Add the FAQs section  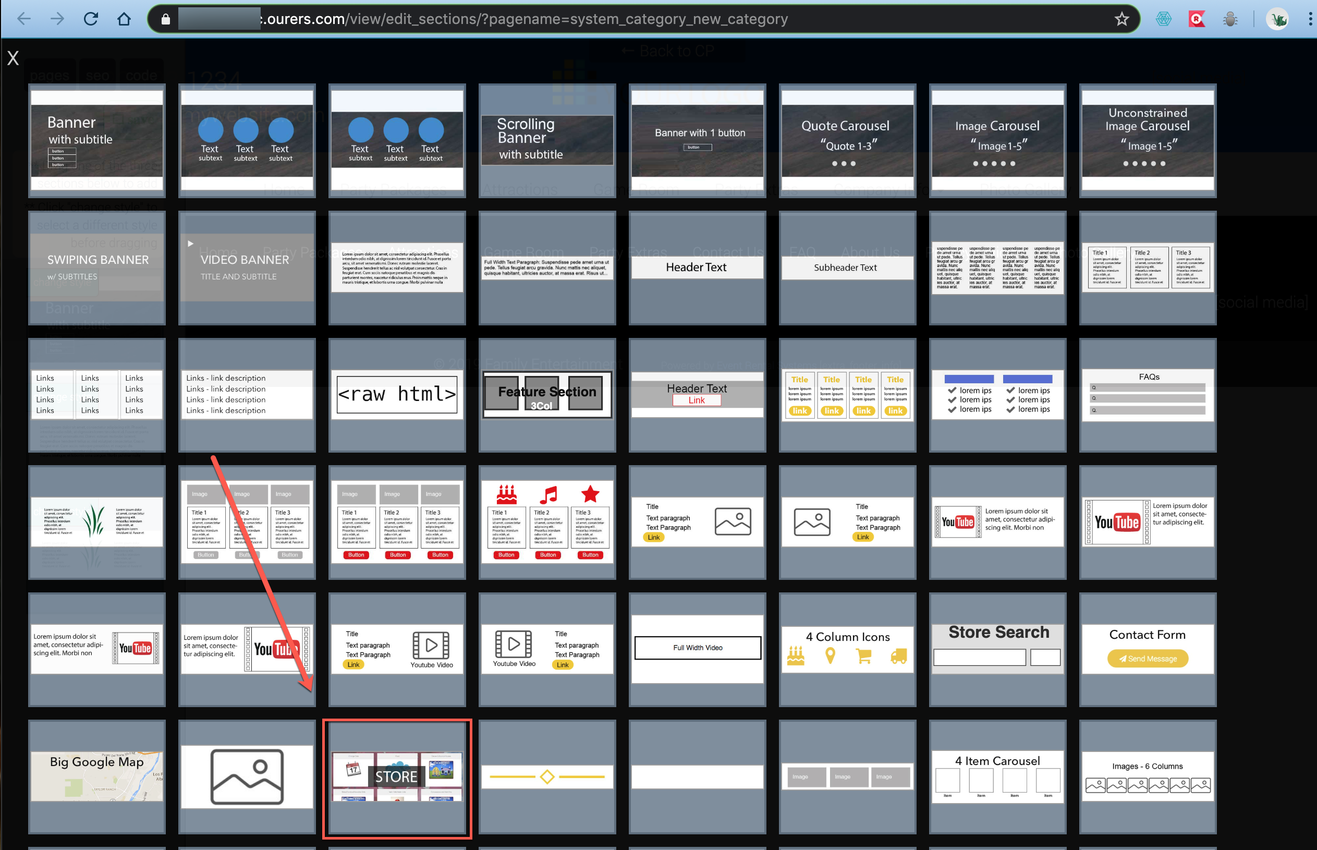1148,395
